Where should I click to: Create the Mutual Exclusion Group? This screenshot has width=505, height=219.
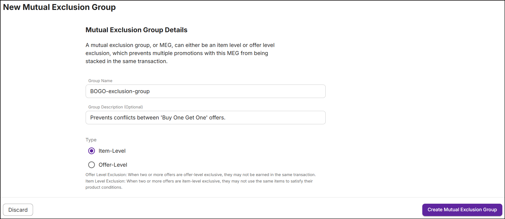[462, 210]
